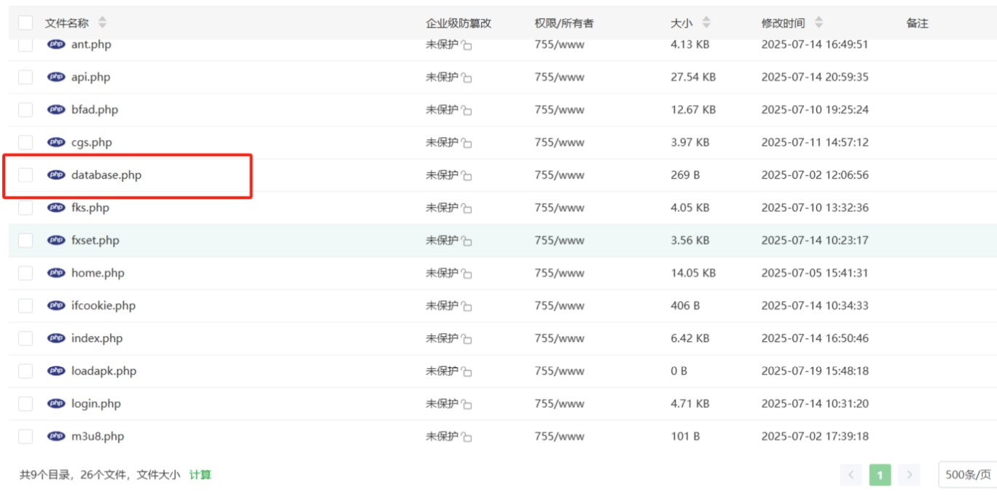Click the unprotected lock icon for index.php
Viewport: 997px width, 497px height.
click(466, 339)
